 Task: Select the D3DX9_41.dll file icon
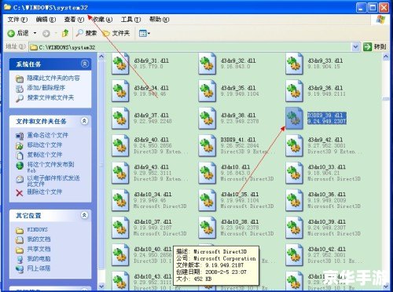click(208, 145)
